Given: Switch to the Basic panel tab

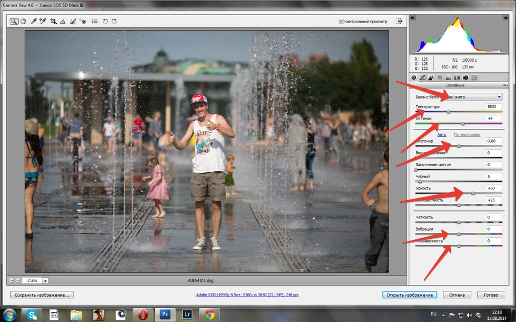Looking at the screenshot, I should [414, 77].
